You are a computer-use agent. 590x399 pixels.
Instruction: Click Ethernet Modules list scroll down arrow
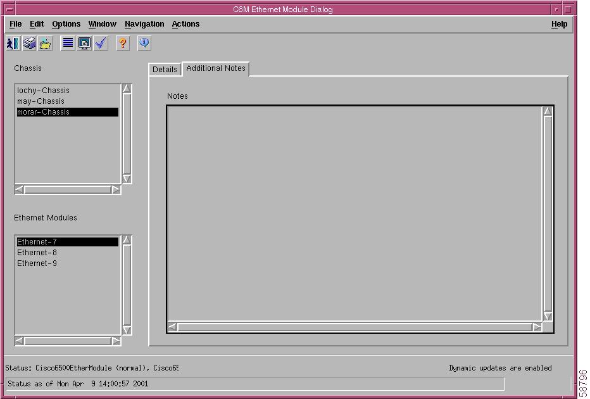(127, 330)
